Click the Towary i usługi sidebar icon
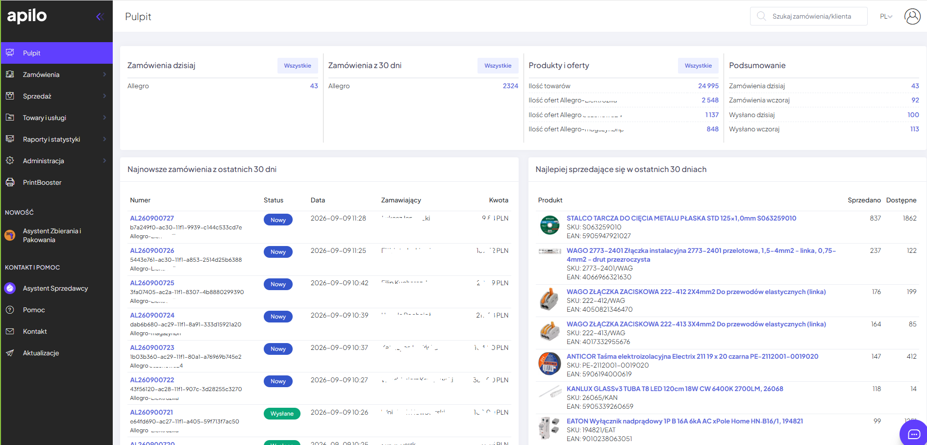The height and width of the screenshot is (445, 927). coord(10,118)
